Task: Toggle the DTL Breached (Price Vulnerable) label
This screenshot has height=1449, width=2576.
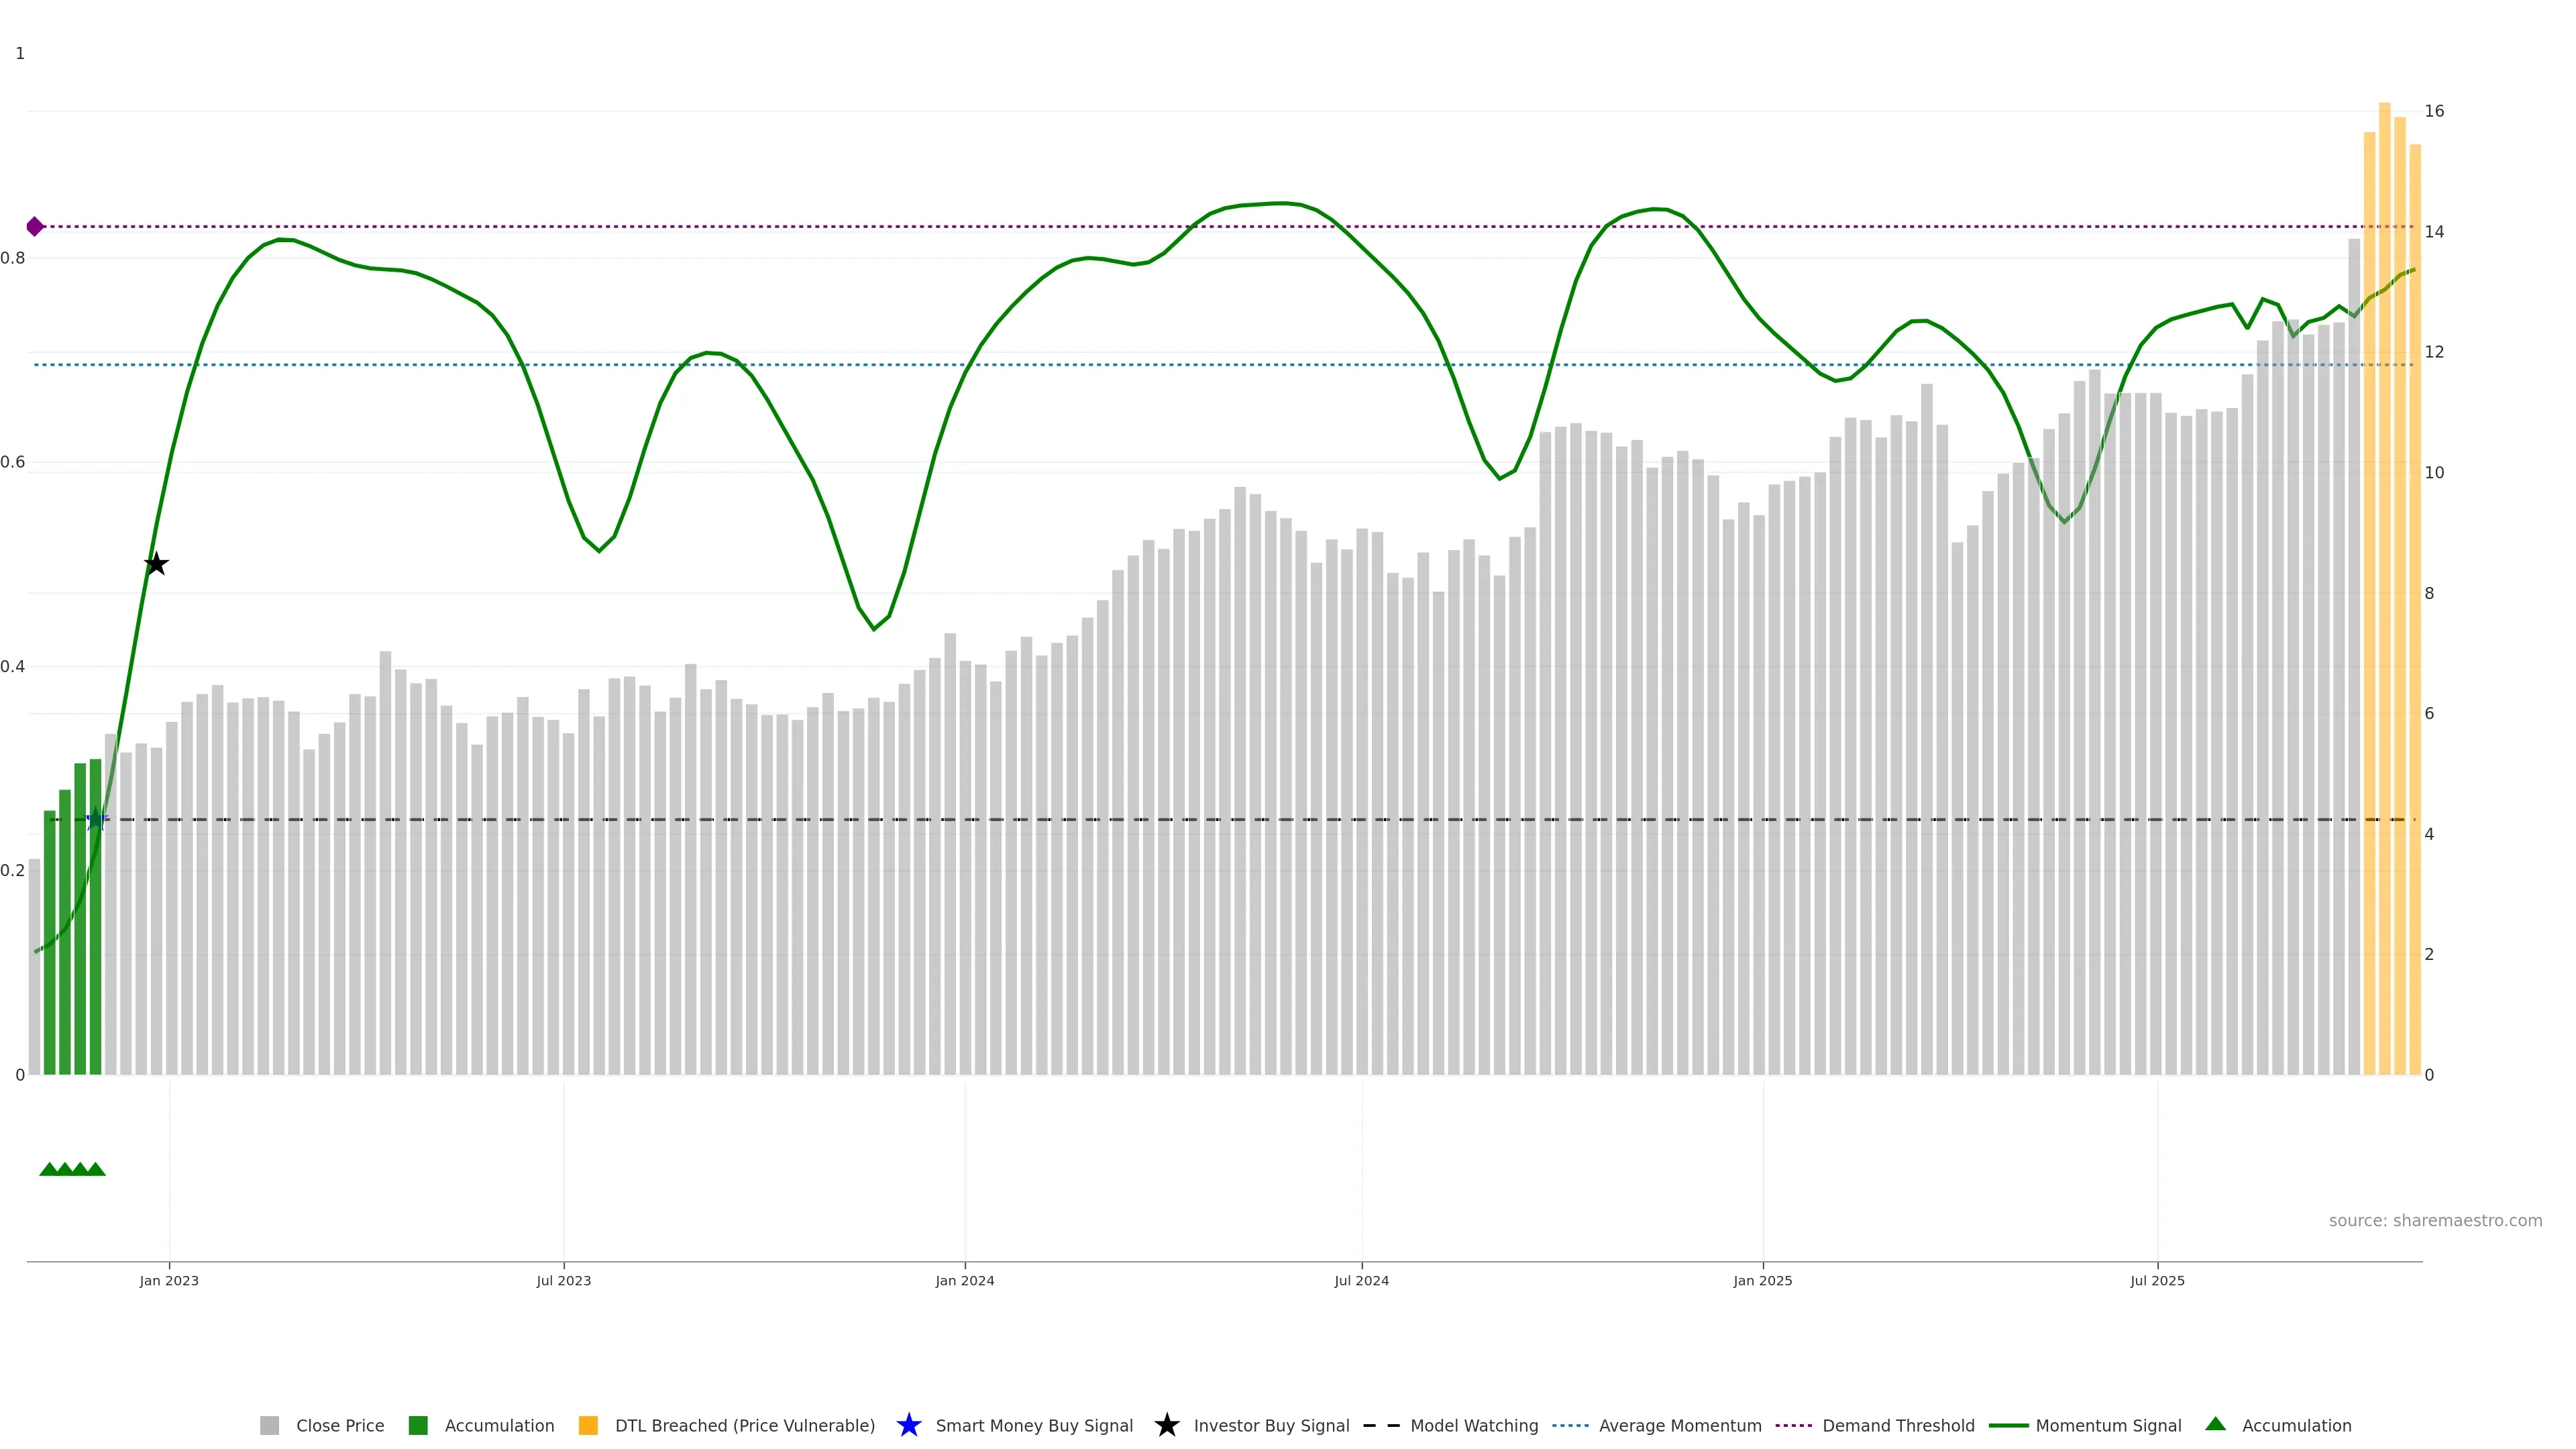Action: pyautogui.click(x=744, y=1425)
